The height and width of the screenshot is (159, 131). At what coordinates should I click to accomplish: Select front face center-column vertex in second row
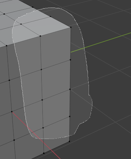tap(41, 69)
